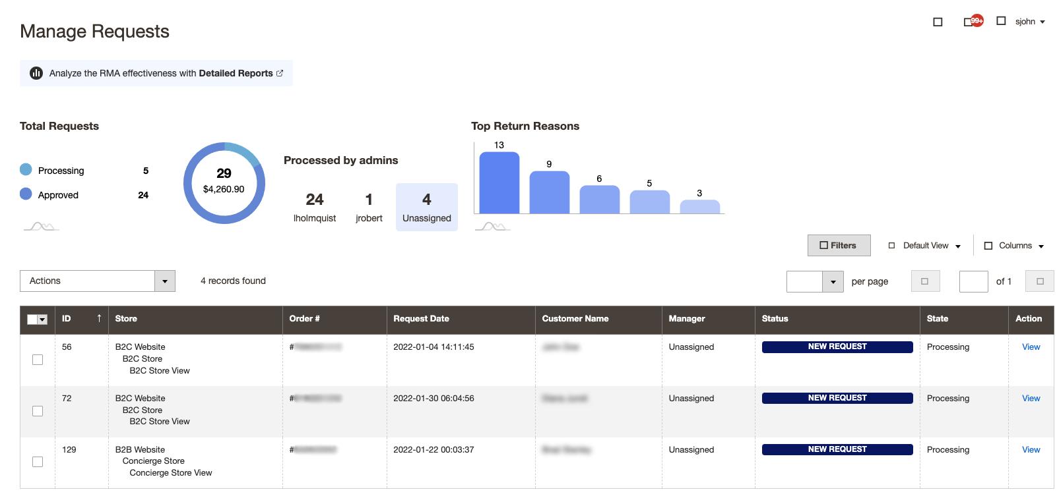Click the search icon in the header
Viewport: 1057px width, 502px height.
pos(938,22)
